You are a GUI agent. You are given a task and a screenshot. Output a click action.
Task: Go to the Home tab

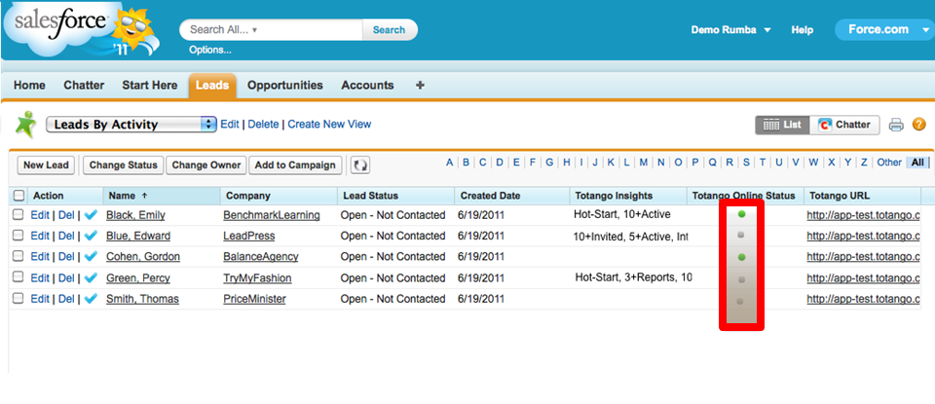29,86
